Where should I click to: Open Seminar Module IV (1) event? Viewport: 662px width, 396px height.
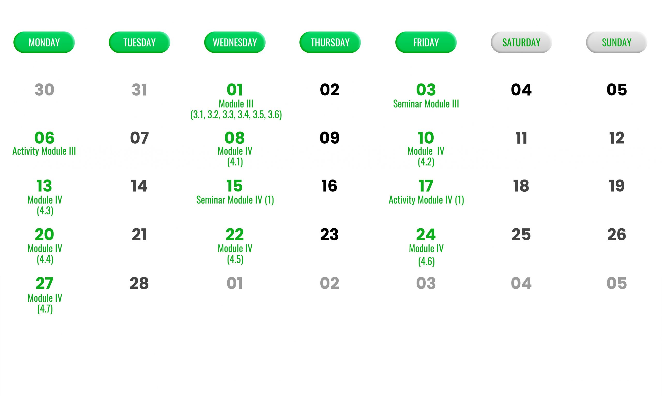point(235,200)
